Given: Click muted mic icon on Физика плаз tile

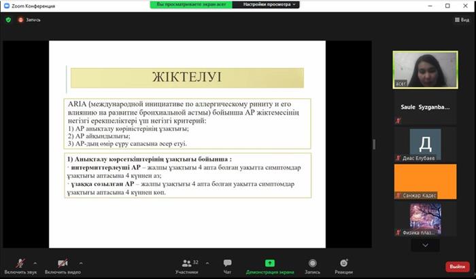Looking at the screenshot, I should [x=398, y=233].
